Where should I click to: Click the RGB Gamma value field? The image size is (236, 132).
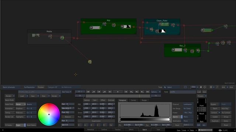pos(87,104)
